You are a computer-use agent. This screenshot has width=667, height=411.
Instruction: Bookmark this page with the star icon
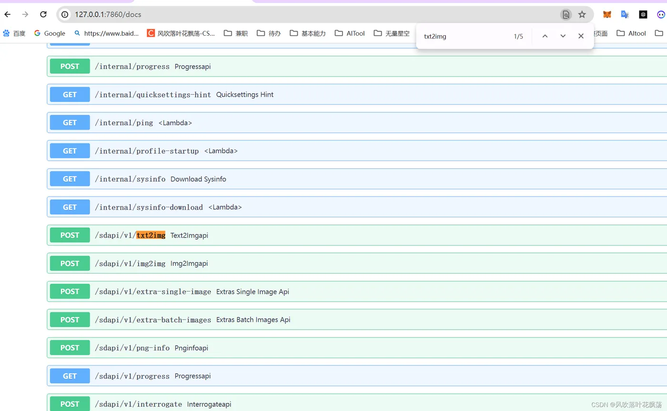(x=582, y=15)
